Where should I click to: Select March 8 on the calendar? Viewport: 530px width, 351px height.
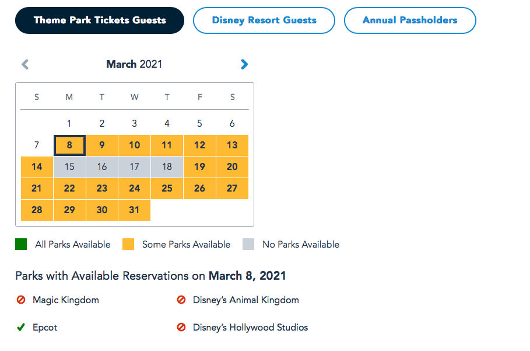pos(69,145)
